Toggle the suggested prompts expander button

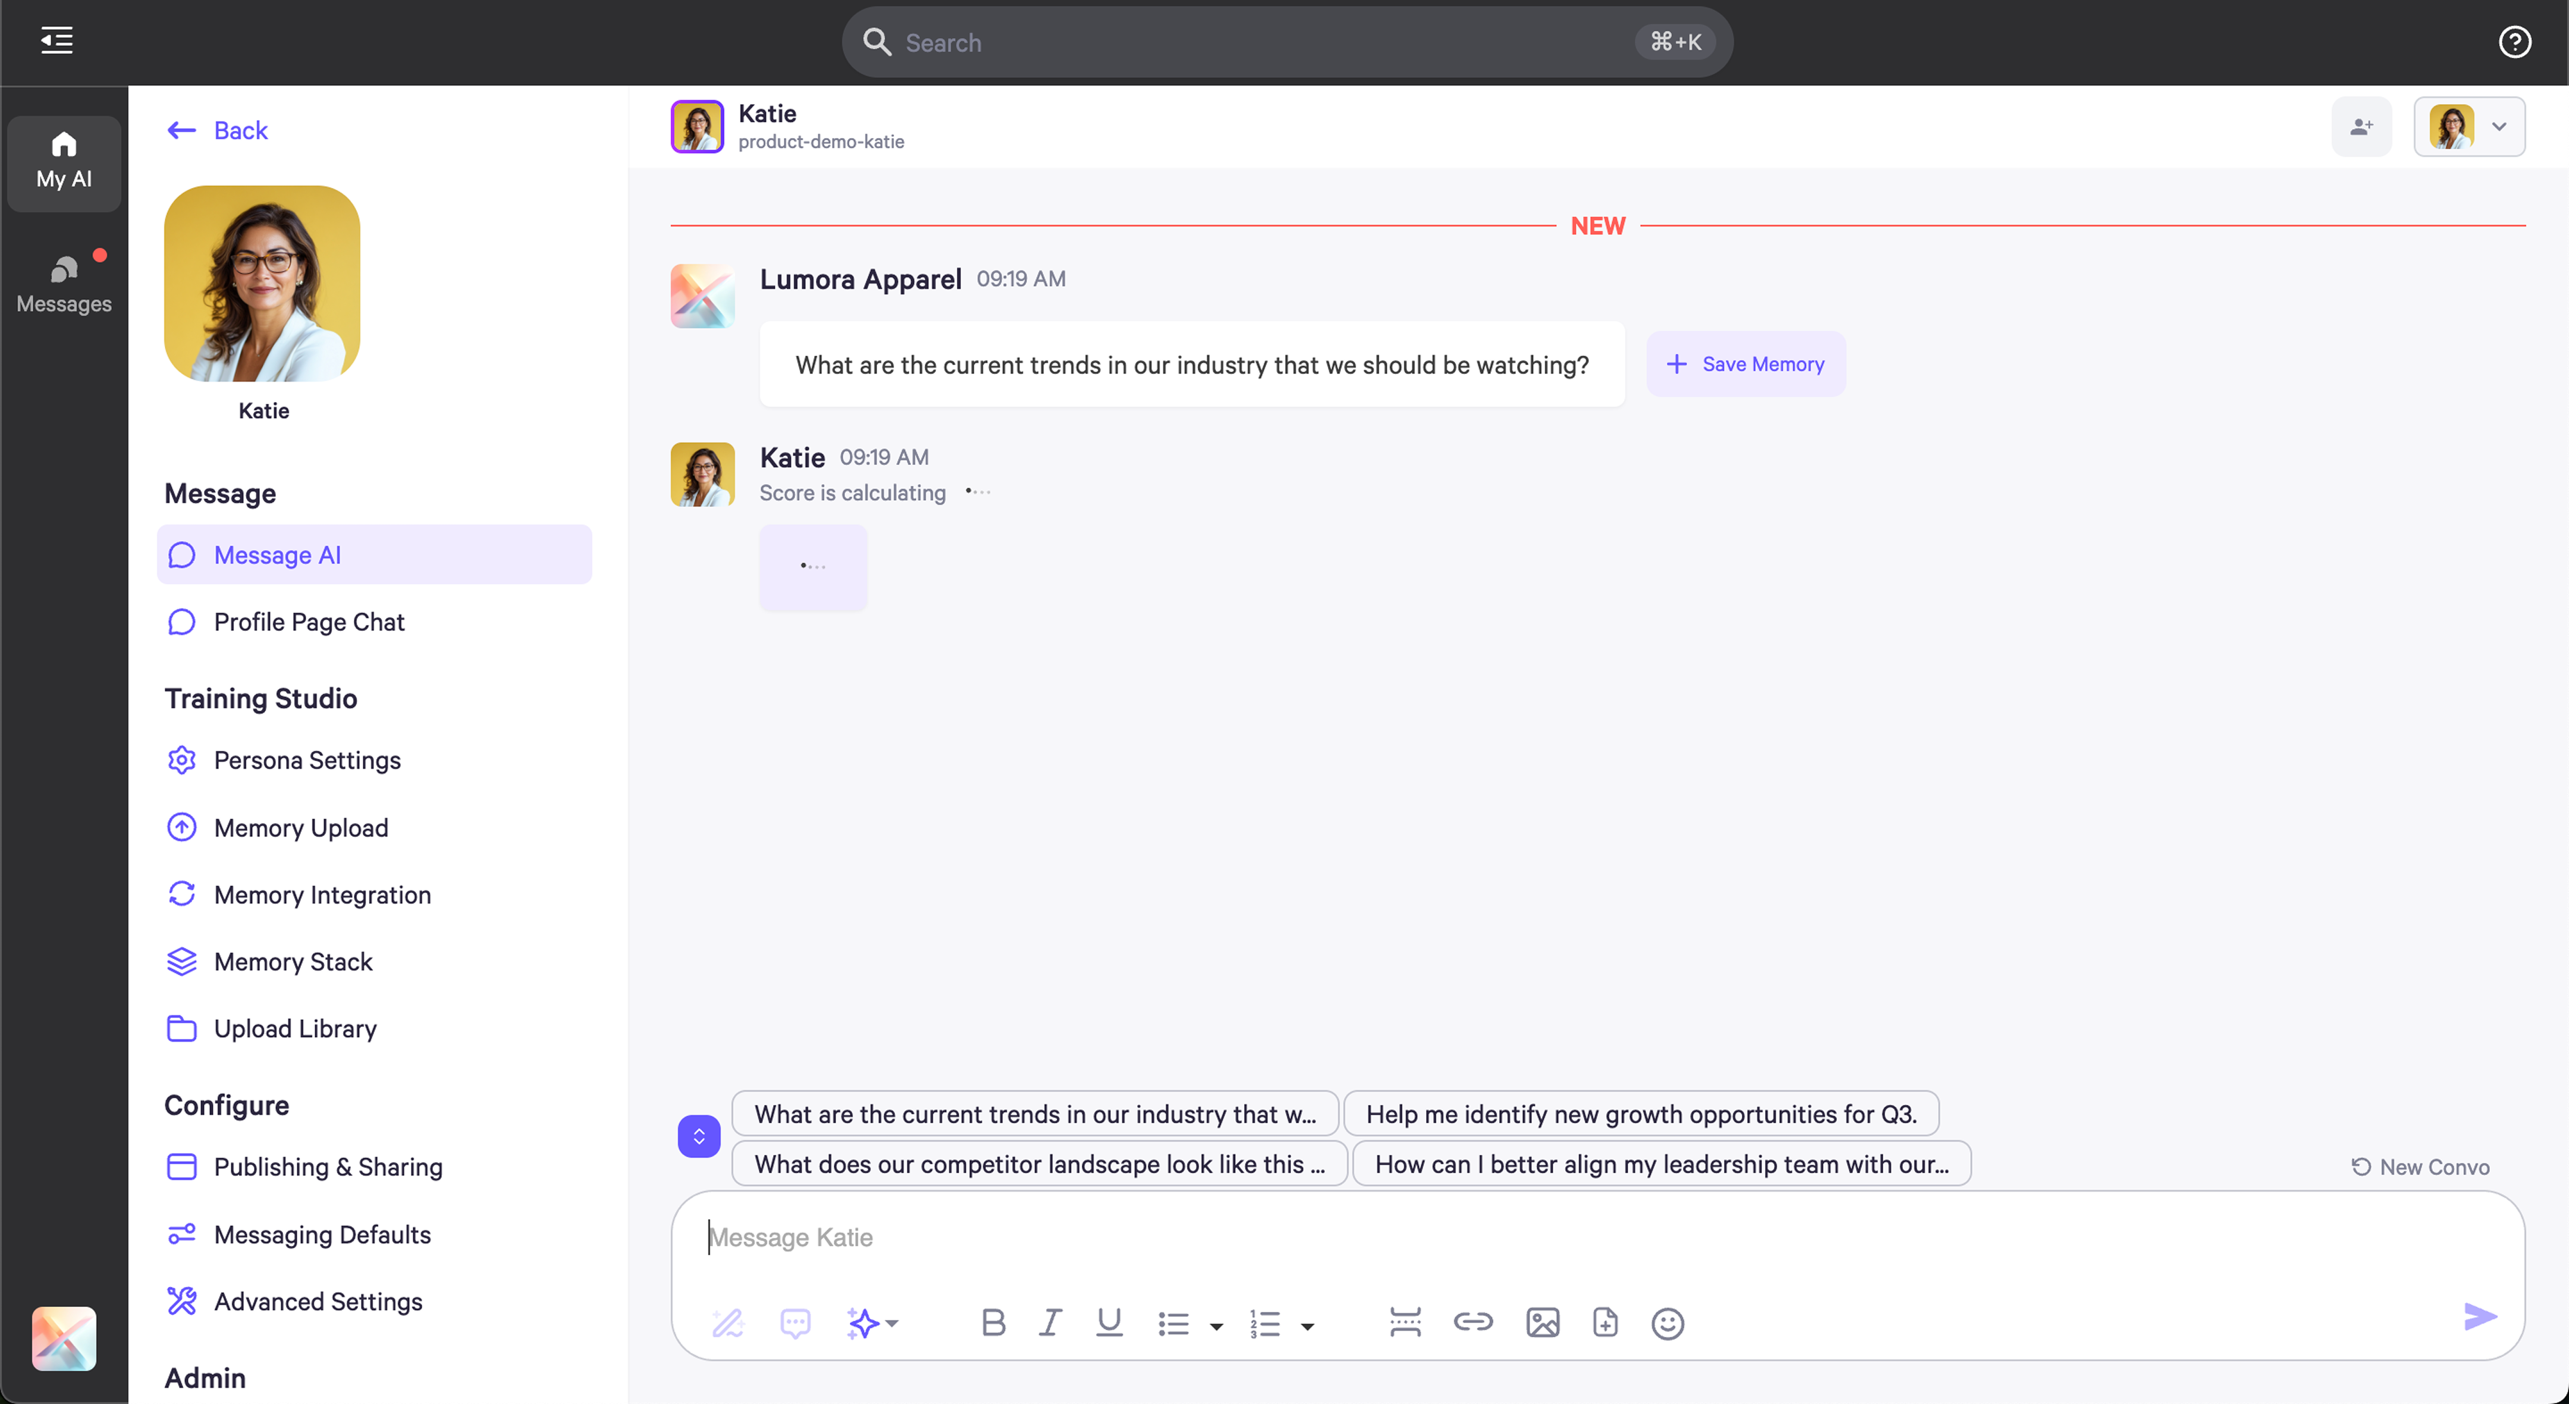699,1136
